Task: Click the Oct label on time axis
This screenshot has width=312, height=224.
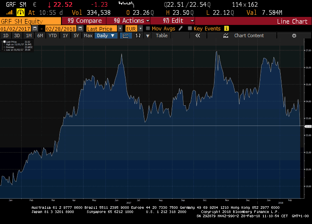Action: [x=205, y=200]
